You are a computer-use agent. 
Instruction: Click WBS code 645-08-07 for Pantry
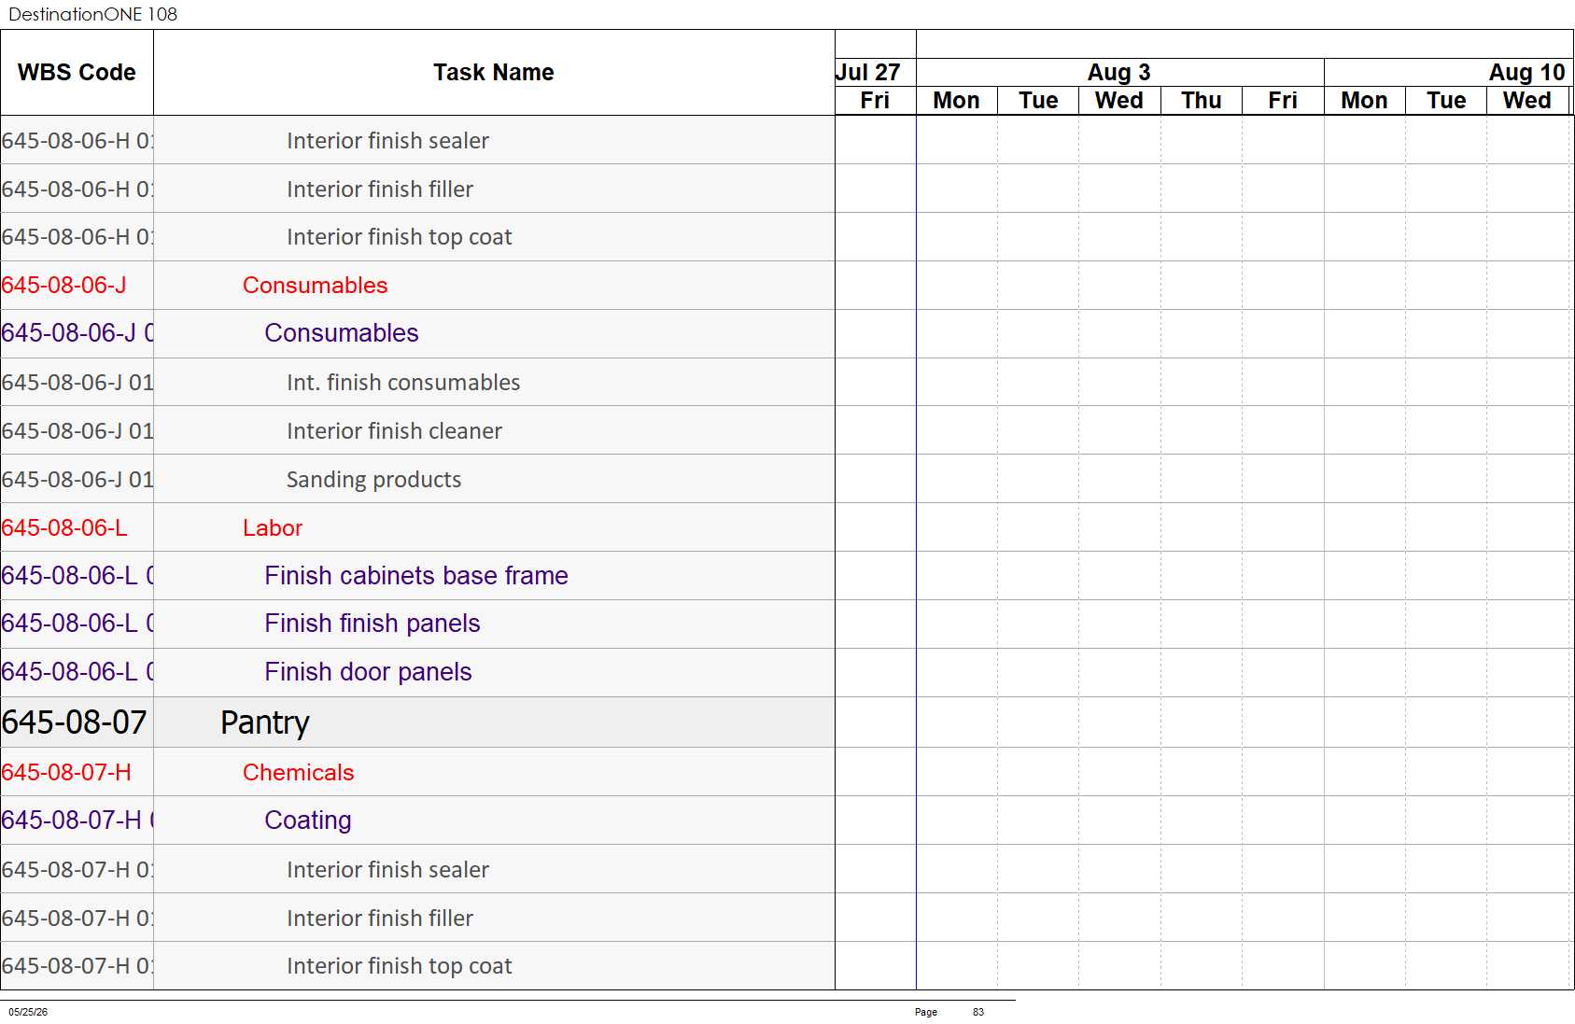tap(75, 722)
